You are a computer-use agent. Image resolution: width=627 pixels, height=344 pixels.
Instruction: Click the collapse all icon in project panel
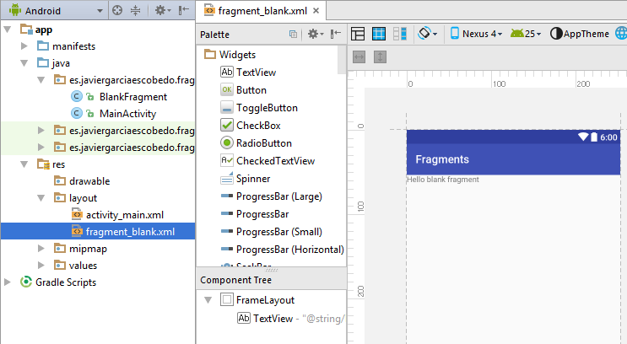(x=136, y=11)
